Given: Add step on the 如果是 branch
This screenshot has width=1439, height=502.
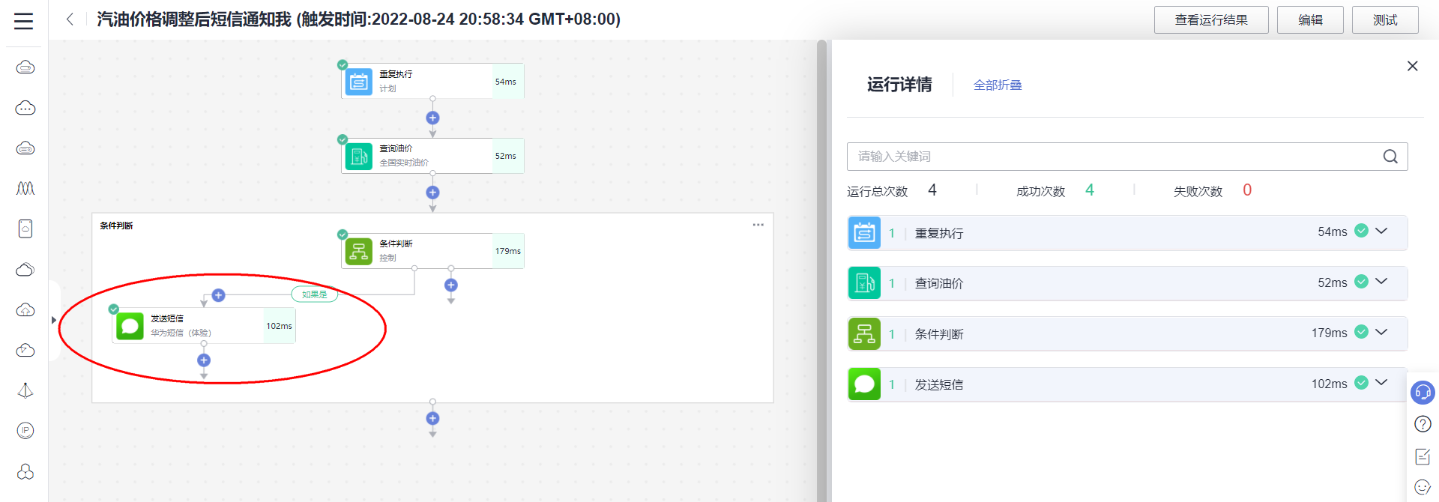Looking at the screenshot, I should pos(218,295).
